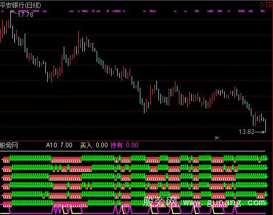
Task: Click the 买入: 0.00 indicator value
Action: [x=94, y=145]
